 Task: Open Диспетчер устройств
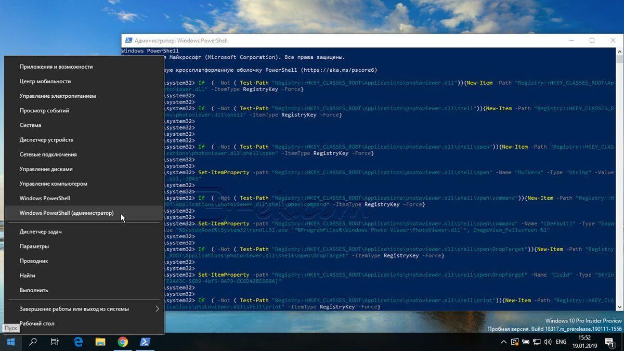[84, 139]
